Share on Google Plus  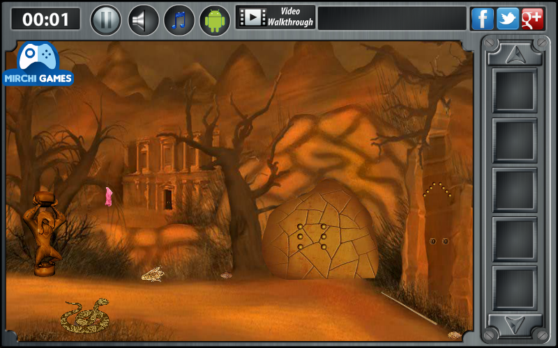click(532, 19)
